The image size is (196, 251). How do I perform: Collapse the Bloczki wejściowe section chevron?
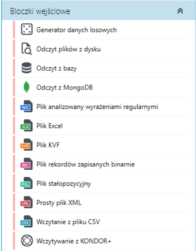pos(180,11)
